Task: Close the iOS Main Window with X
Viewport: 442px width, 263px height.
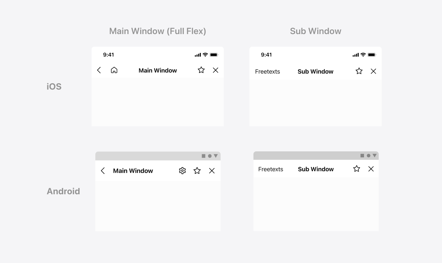Action: click(216, 70)
